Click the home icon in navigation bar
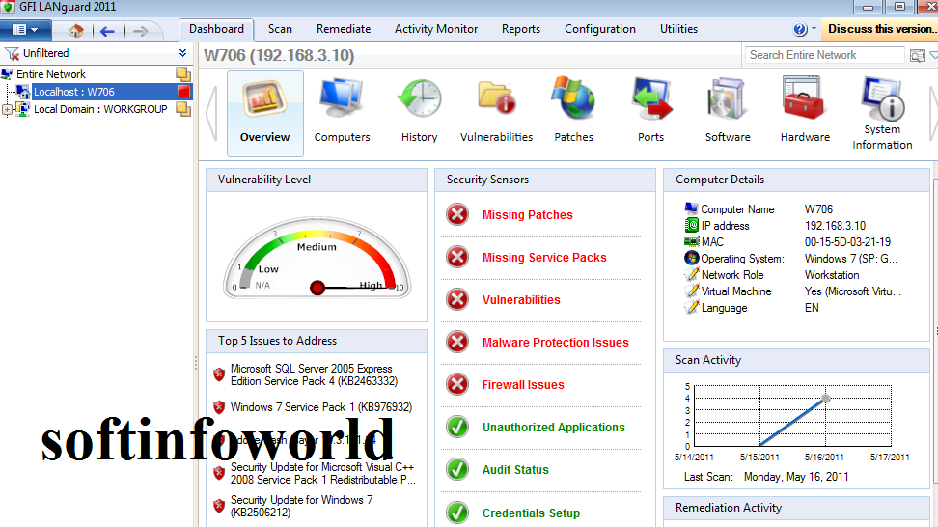Image resolution: width=938 pixels, height=527 pixels. (76, 31)
